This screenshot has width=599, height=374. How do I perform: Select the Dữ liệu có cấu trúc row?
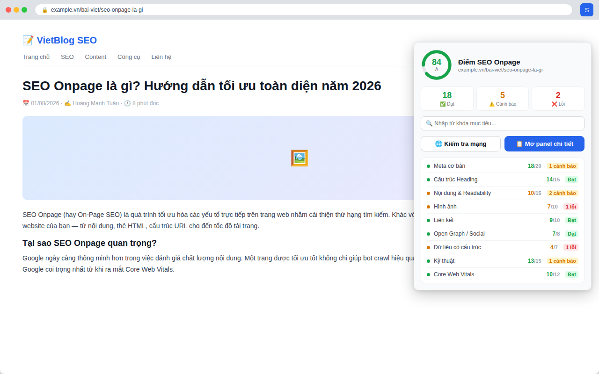(503, 247)
